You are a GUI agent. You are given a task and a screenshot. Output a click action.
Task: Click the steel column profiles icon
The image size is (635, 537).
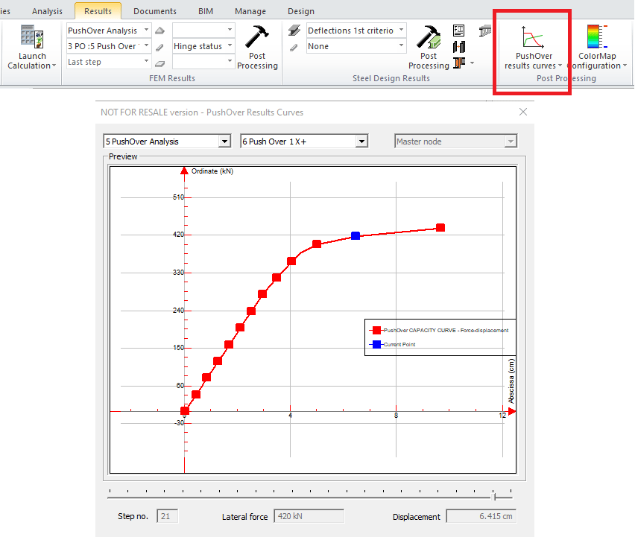point(459,47)
